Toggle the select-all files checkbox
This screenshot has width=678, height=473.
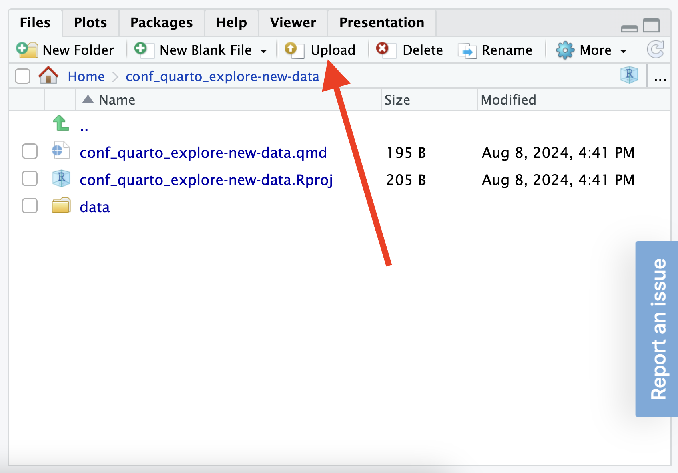click(x=23, y=76)
